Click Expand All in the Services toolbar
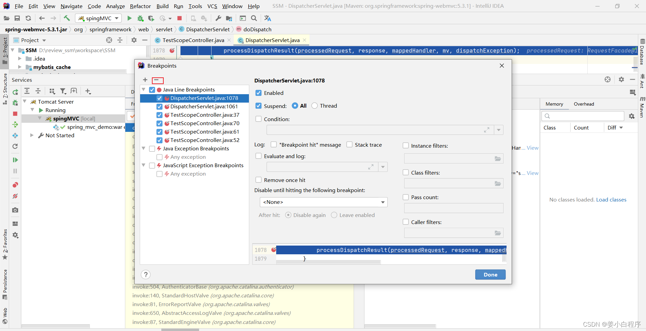 tap(27, 91)
